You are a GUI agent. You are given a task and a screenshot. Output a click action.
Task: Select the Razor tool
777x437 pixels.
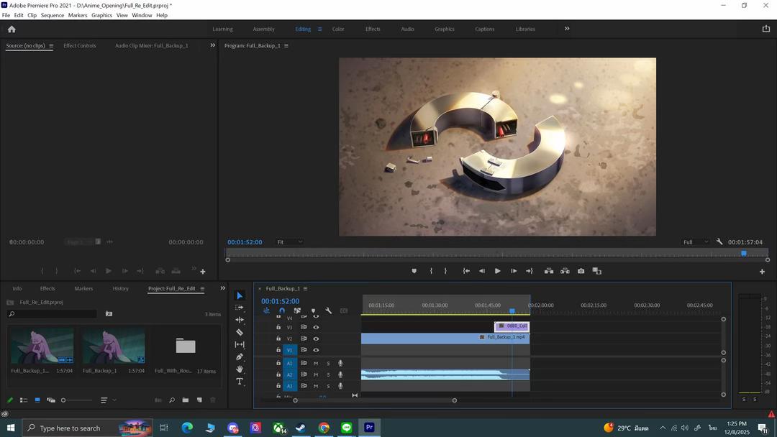[240, 332]
